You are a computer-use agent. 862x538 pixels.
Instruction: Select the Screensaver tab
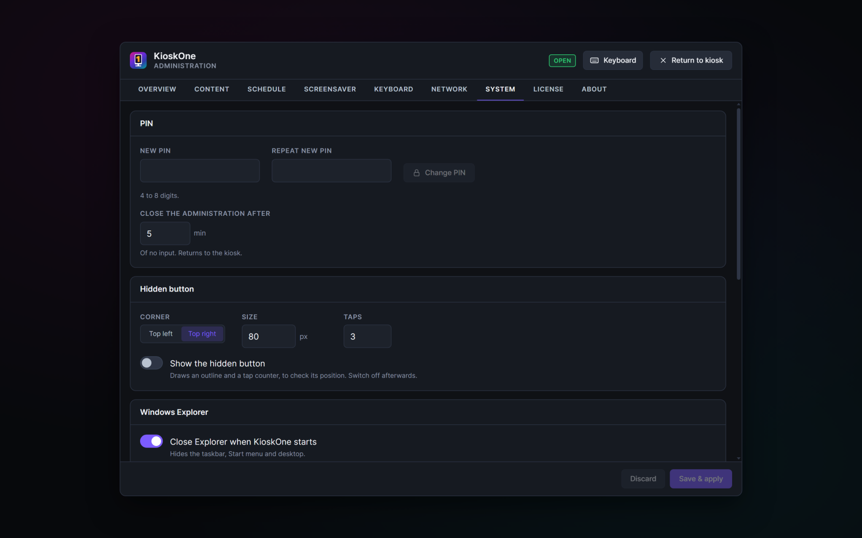(x=330, y=89)
